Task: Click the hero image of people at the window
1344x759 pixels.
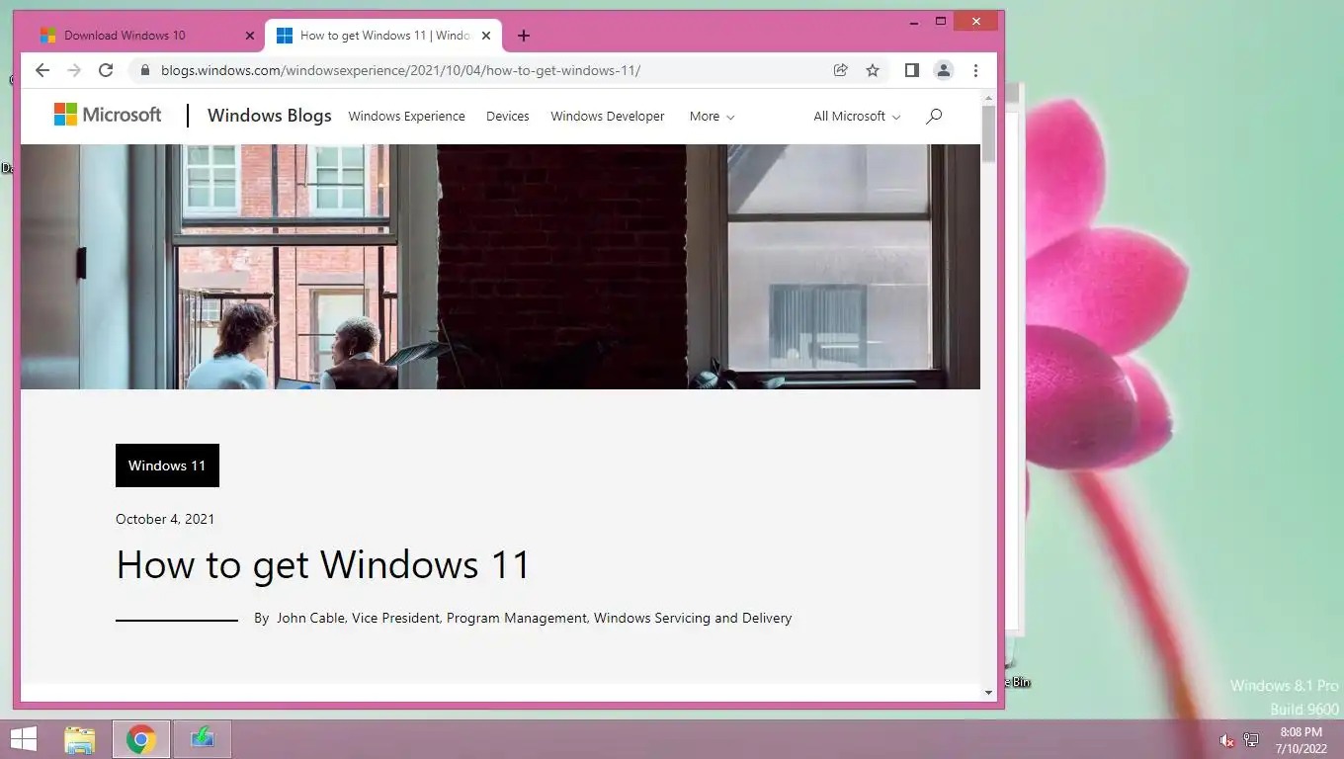Action: pyautogui.click(x=500, y=267)
